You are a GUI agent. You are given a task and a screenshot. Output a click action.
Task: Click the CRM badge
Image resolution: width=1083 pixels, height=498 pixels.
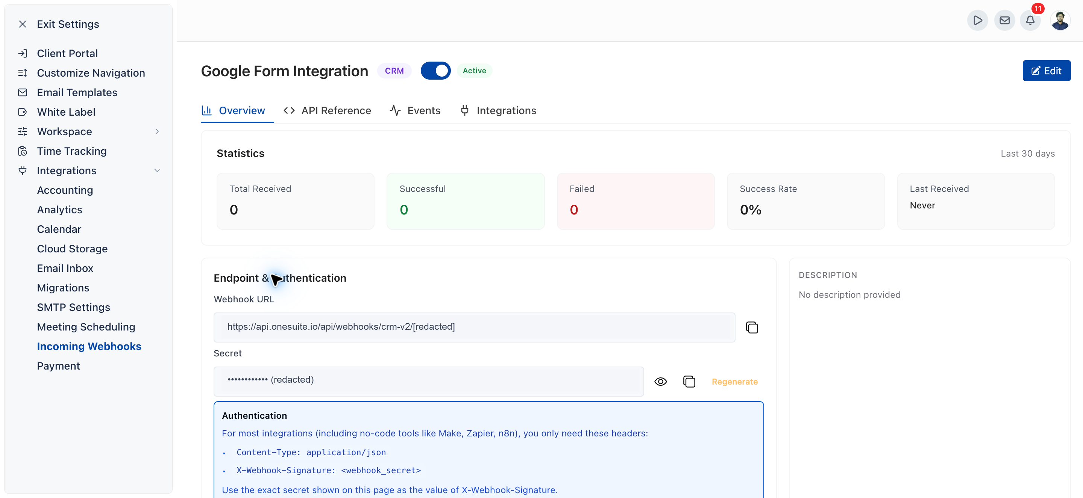click(394, 71)
